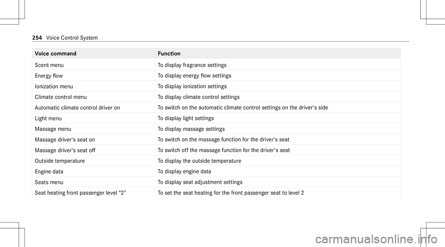Click the To display fragrance settings description

(x=192, y=65)
